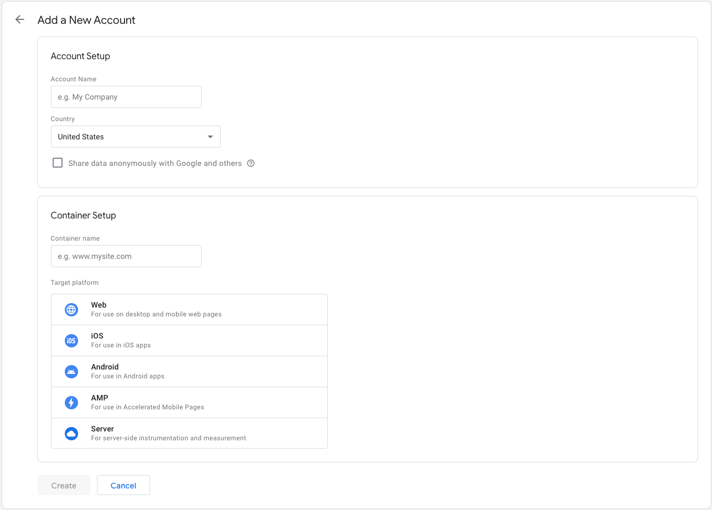Click the Android robot icon
Screen dimensions: 712x510
point(71,372)
